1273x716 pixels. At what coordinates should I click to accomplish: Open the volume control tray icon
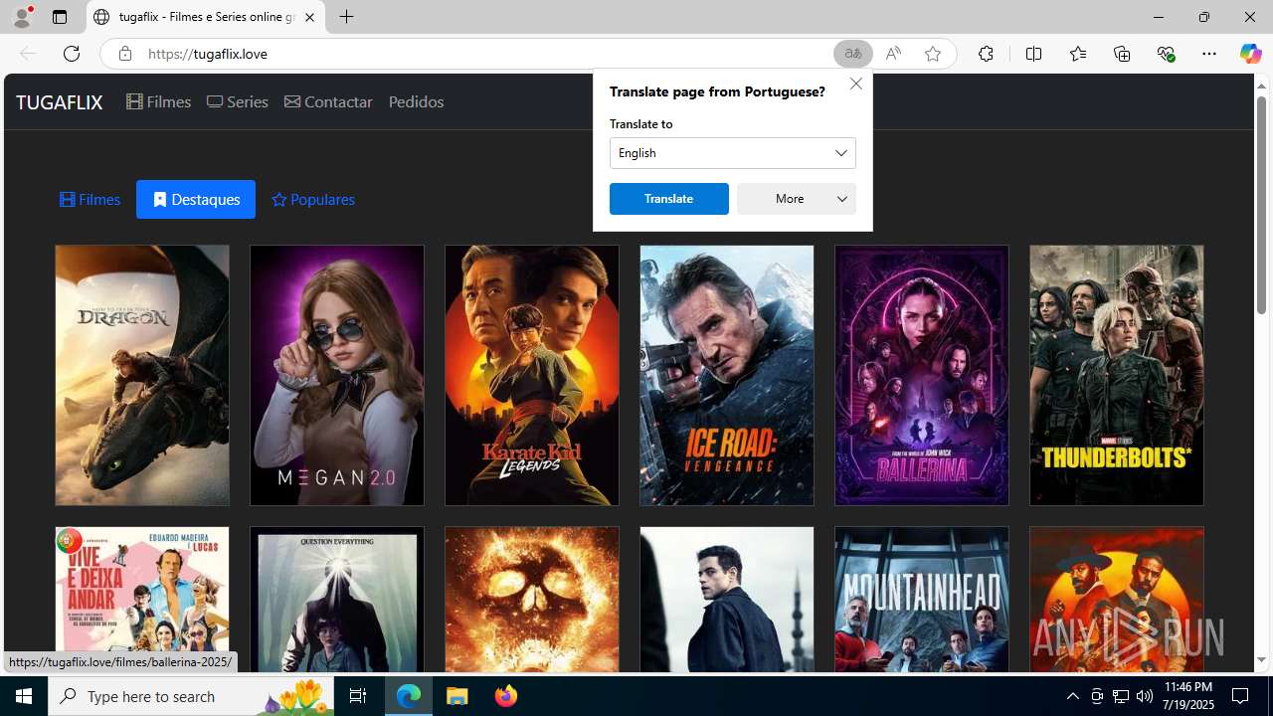pos(1144,696)
